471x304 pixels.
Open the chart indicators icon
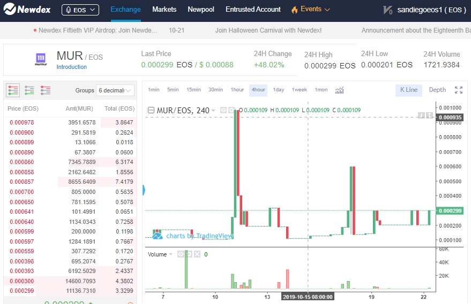point(339,90)
